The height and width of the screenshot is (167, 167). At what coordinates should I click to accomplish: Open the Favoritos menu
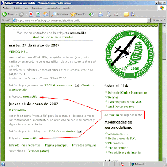(x=37, y=8)
